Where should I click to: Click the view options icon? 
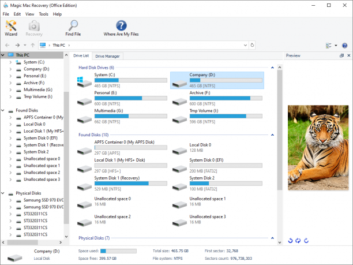tap(328, 46)
